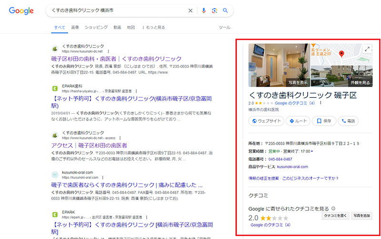The image size is (381, 239).
Task: Switch to the ショッピング tab
Action: [96, 28]
